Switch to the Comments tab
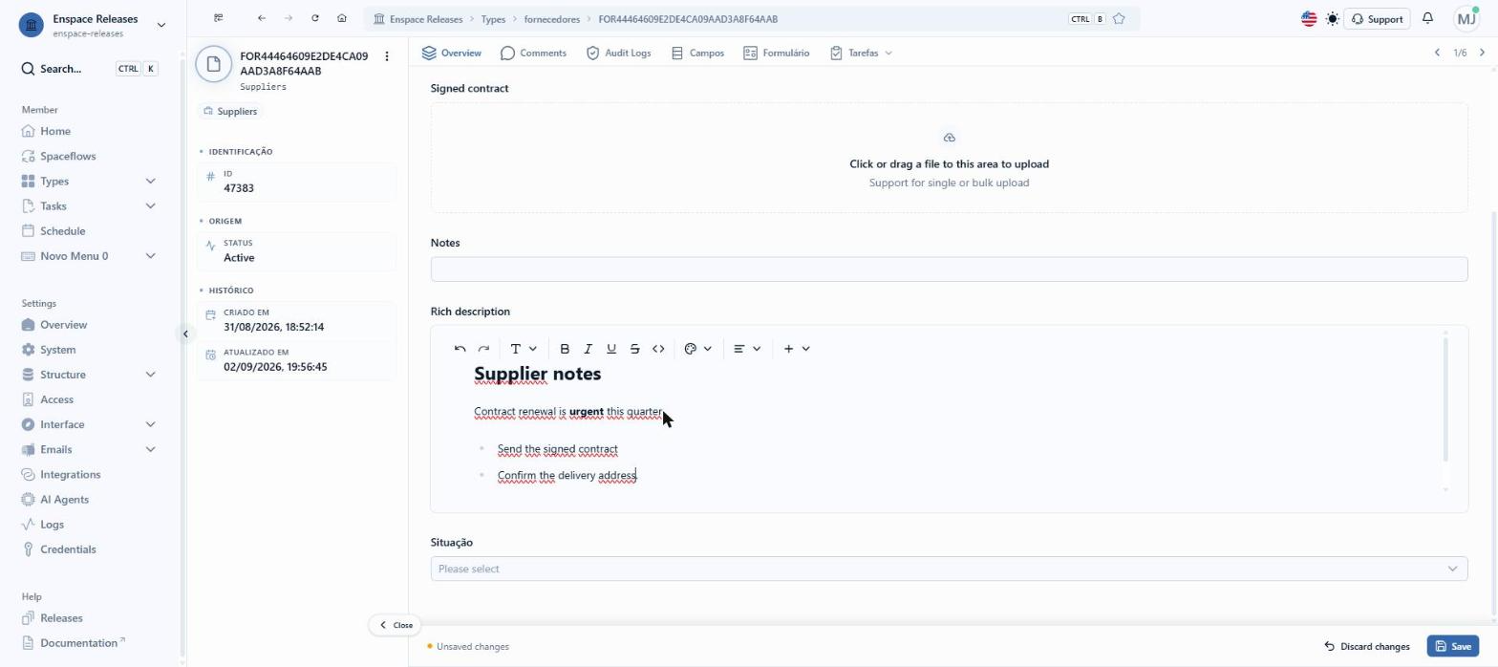The width and height of the screenshot is (1498, 667). (533, 53)
